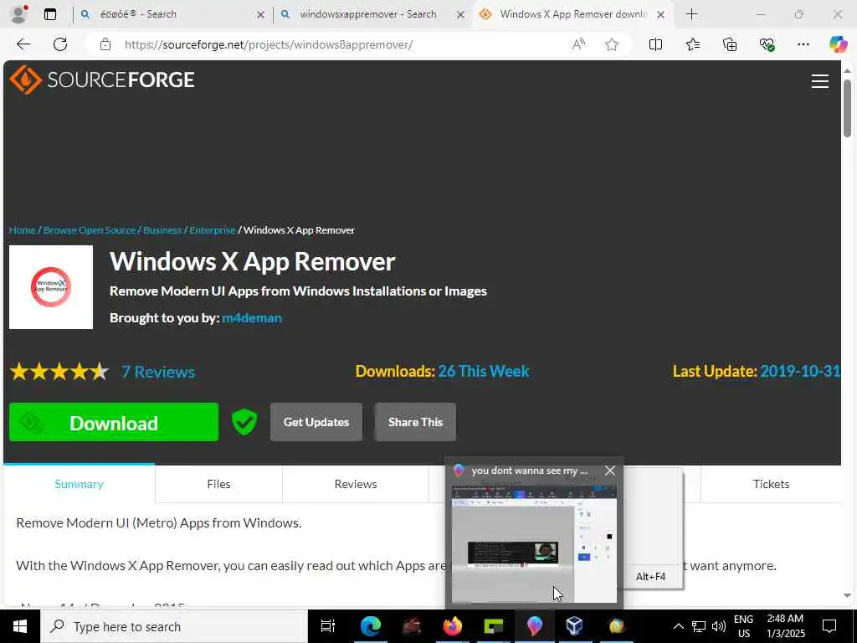Screen dimensions: 857x643
Task: Open the Business breadcrumb link
Action: pyautogui.click(x=162, y=230)
